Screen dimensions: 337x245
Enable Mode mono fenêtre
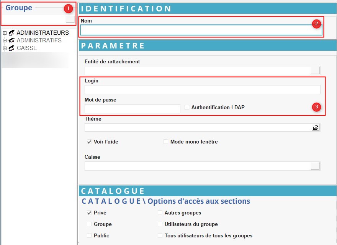point(166,142)
